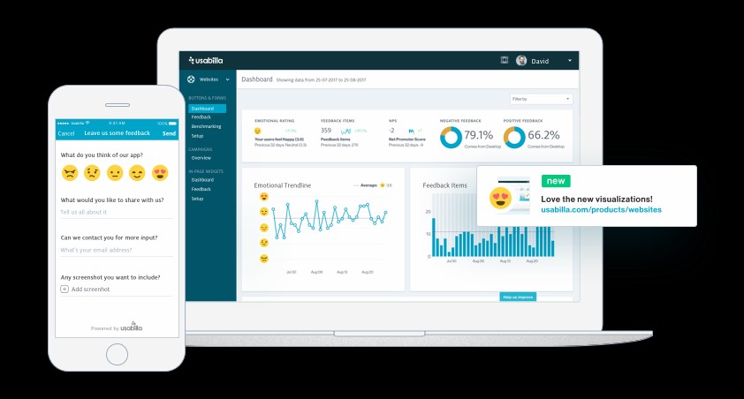
Task: Click the 'Tell us all about it' field
Action: click(117, 212)
